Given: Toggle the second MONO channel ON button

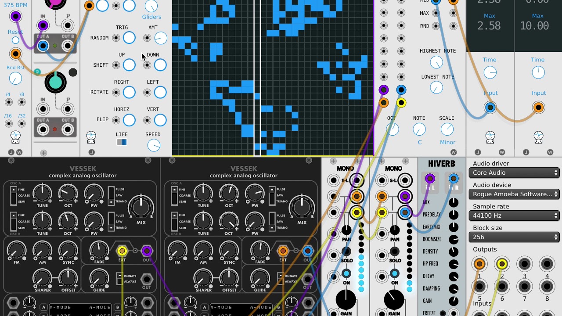Looking at the screenshot, I should [395, 274].
